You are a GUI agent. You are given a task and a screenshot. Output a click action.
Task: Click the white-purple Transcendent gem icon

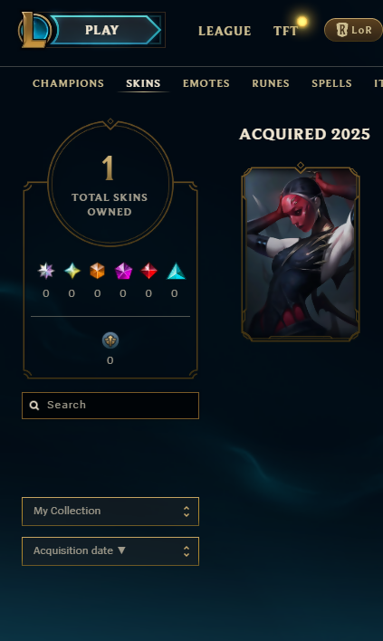46,271
